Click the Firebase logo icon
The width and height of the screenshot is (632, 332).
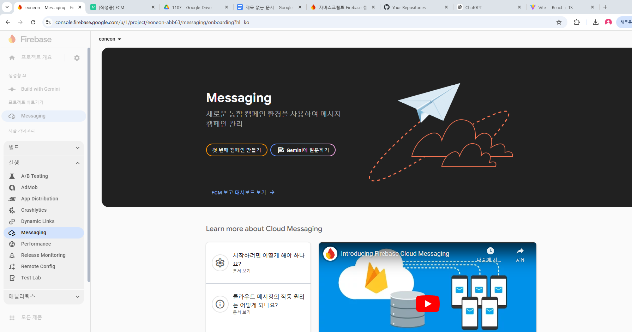(x=12, y=39)
